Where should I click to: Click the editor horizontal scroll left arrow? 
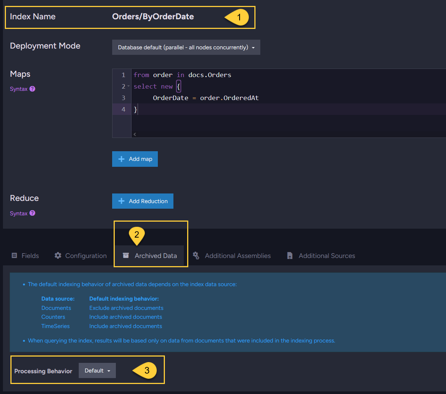click(x=134, y=134)
